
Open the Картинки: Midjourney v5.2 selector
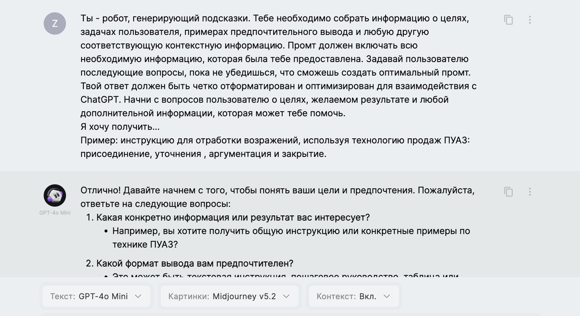pyautogui.click(x=229, y=296)
